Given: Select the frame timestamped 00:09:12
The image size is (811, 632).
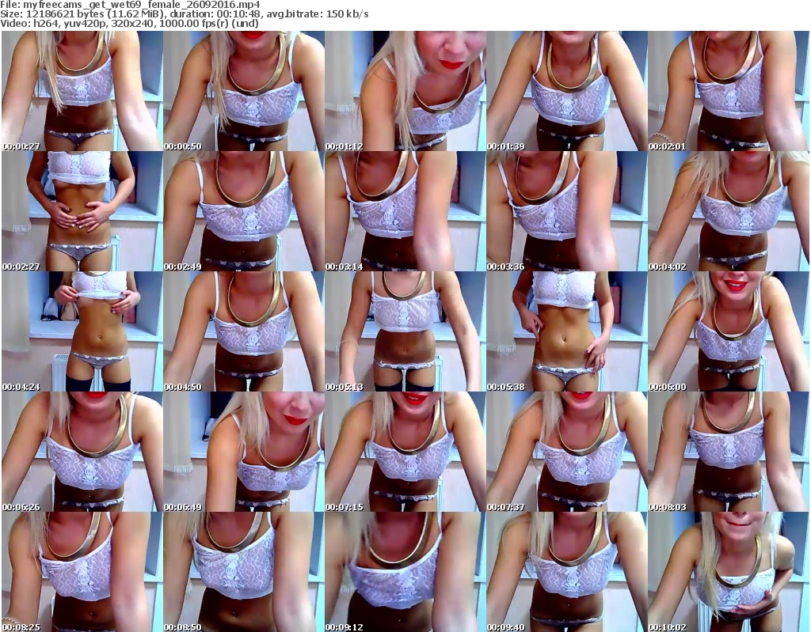Looking at the screenshot, I should [x=405, y=572].
